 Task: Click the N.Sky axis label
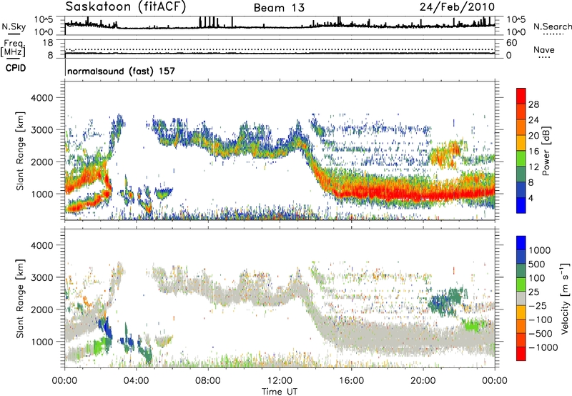tap(14, 27)
